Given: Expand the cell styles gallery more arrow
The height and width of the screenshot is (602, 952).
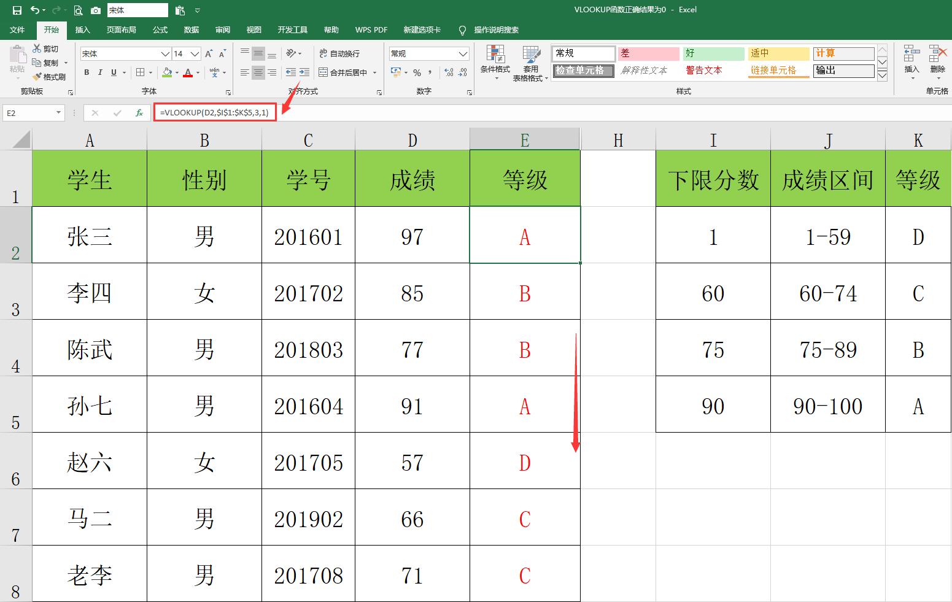Looking at the screenshot, I should (x=882, y=76).
